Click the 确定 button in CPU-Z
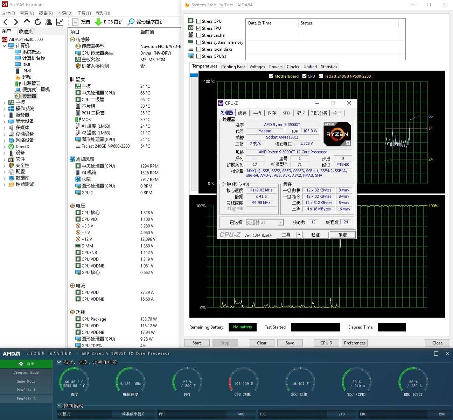Screen dimensions: 453x420 [x=342, y=235]
